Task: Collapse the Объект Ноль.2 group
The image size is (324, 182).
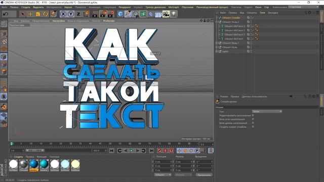Action: point(217,22)
